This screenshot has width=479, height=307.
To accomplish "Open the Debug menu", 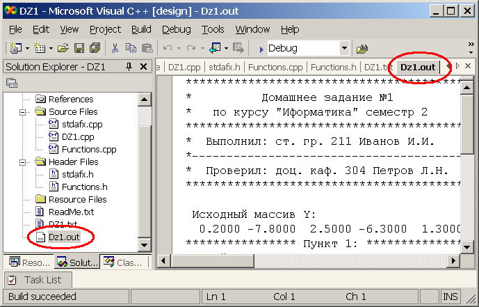I will (x=177, y=29).
